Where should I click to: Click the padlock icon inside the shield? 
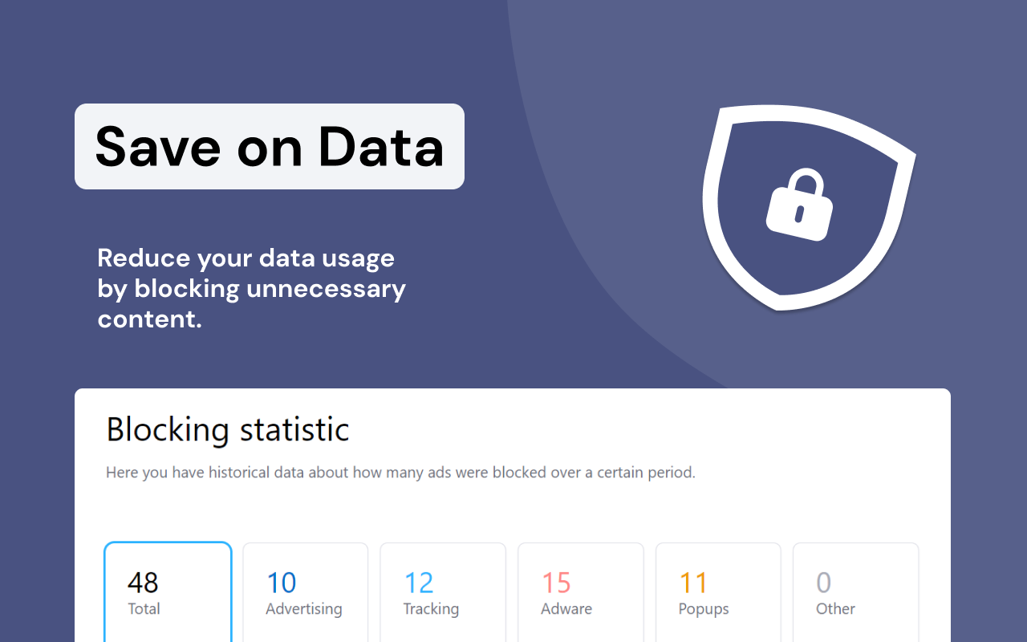[x=799, y=205]
